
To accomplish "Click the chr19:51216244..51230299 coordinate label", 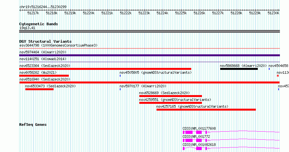I will (43, 7).
